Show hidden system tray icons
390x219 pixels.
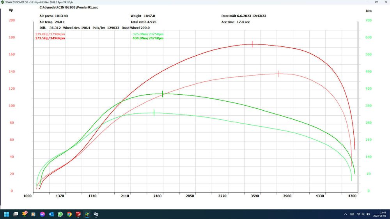[x=346, y=214]
